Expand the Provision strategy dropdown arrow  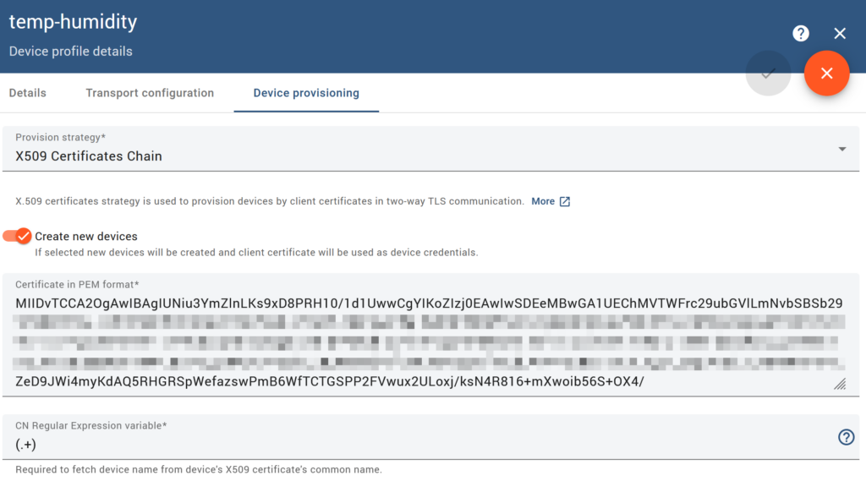coord(842,150)
